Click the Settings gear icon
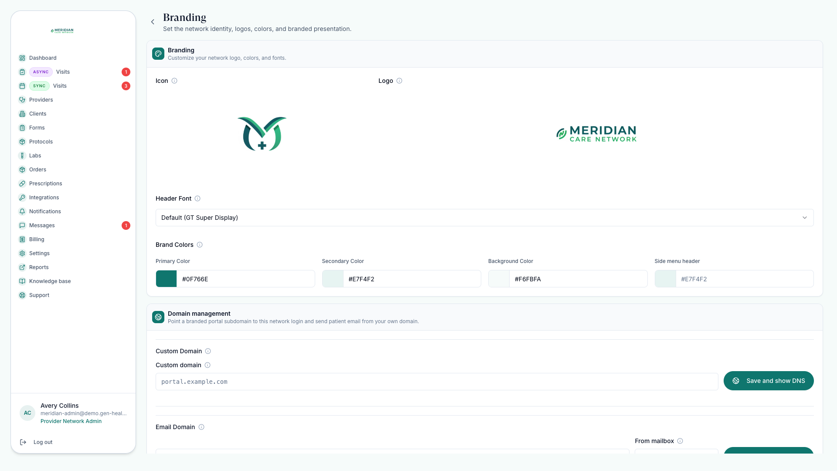 pyautogui.click(x=22, y=253)
